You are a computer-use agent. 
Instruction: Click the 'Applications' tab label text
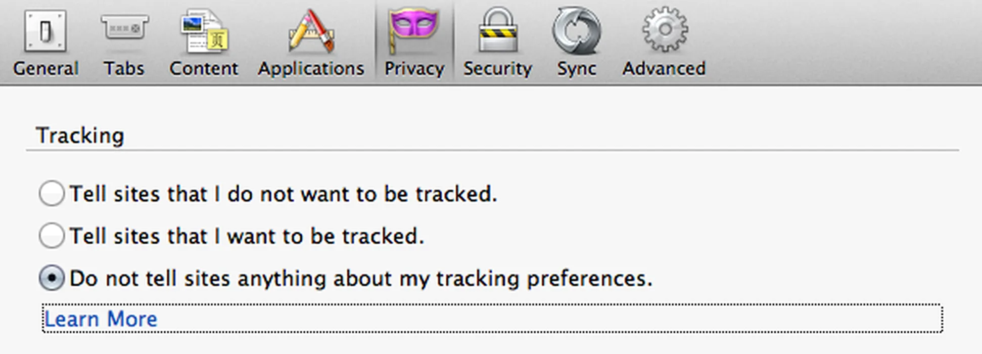pyautogui.click(x=311, y=69)
